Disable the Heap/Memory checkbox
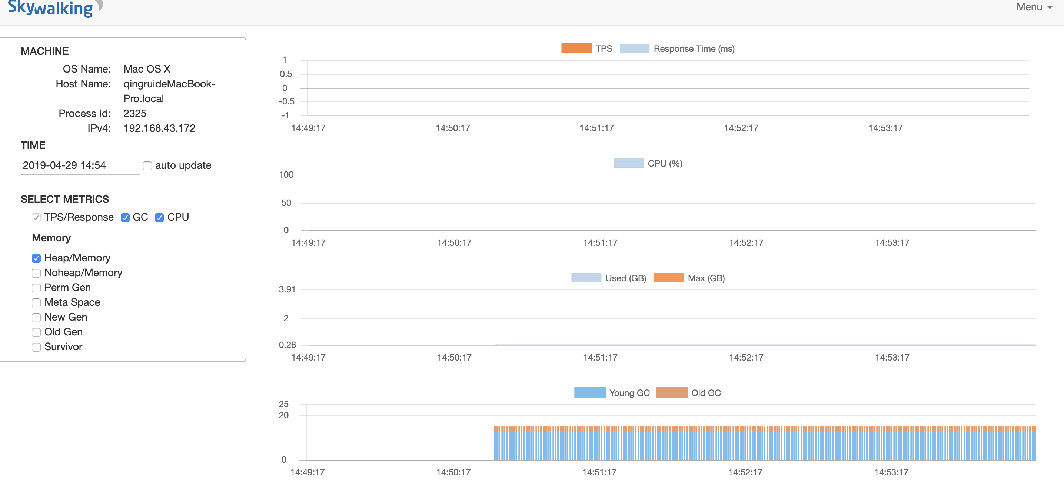The width and height of the screenshot is (1064, 499). tap(36, 258)
